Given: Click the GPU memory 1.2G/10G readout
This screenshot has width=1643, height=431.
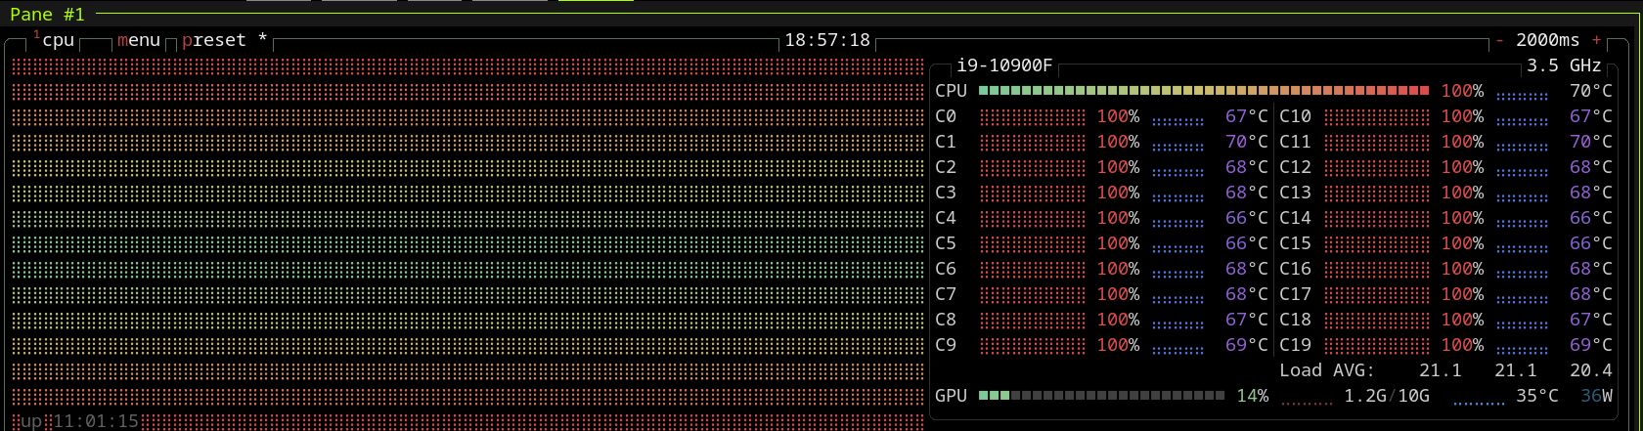Looking at the screenshot, I should [x=1387, y=396].
